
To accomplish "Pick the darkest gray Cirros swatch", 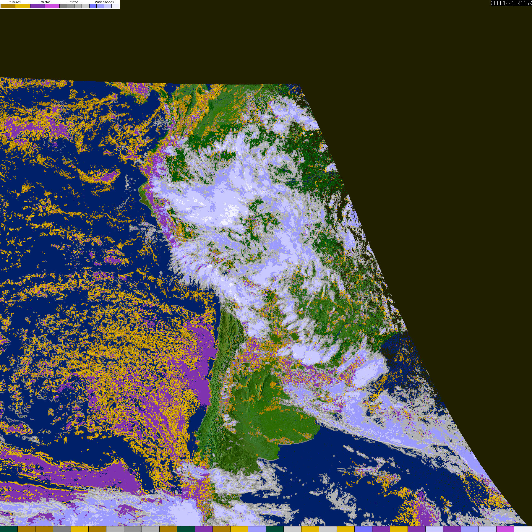I will [x=63, y=6].
